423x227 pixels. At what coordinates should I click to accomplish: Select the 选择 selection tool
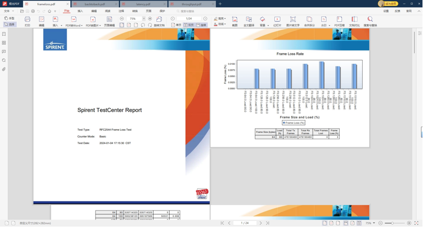10,24
